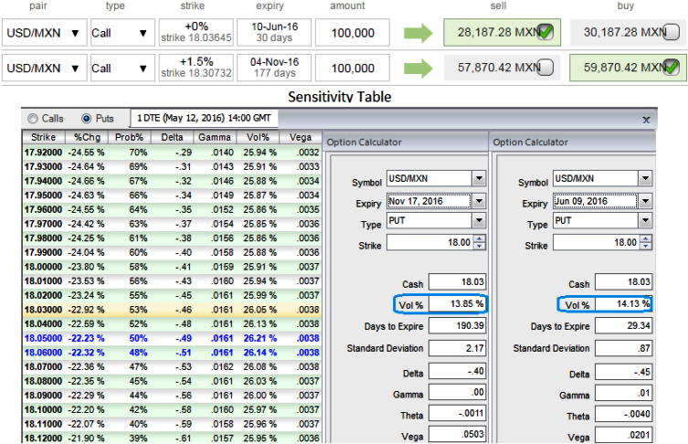Expand Jun 09, 2016 expiry dropdown
The height and width of the screenshot is (444, 688).
point(645,201)
